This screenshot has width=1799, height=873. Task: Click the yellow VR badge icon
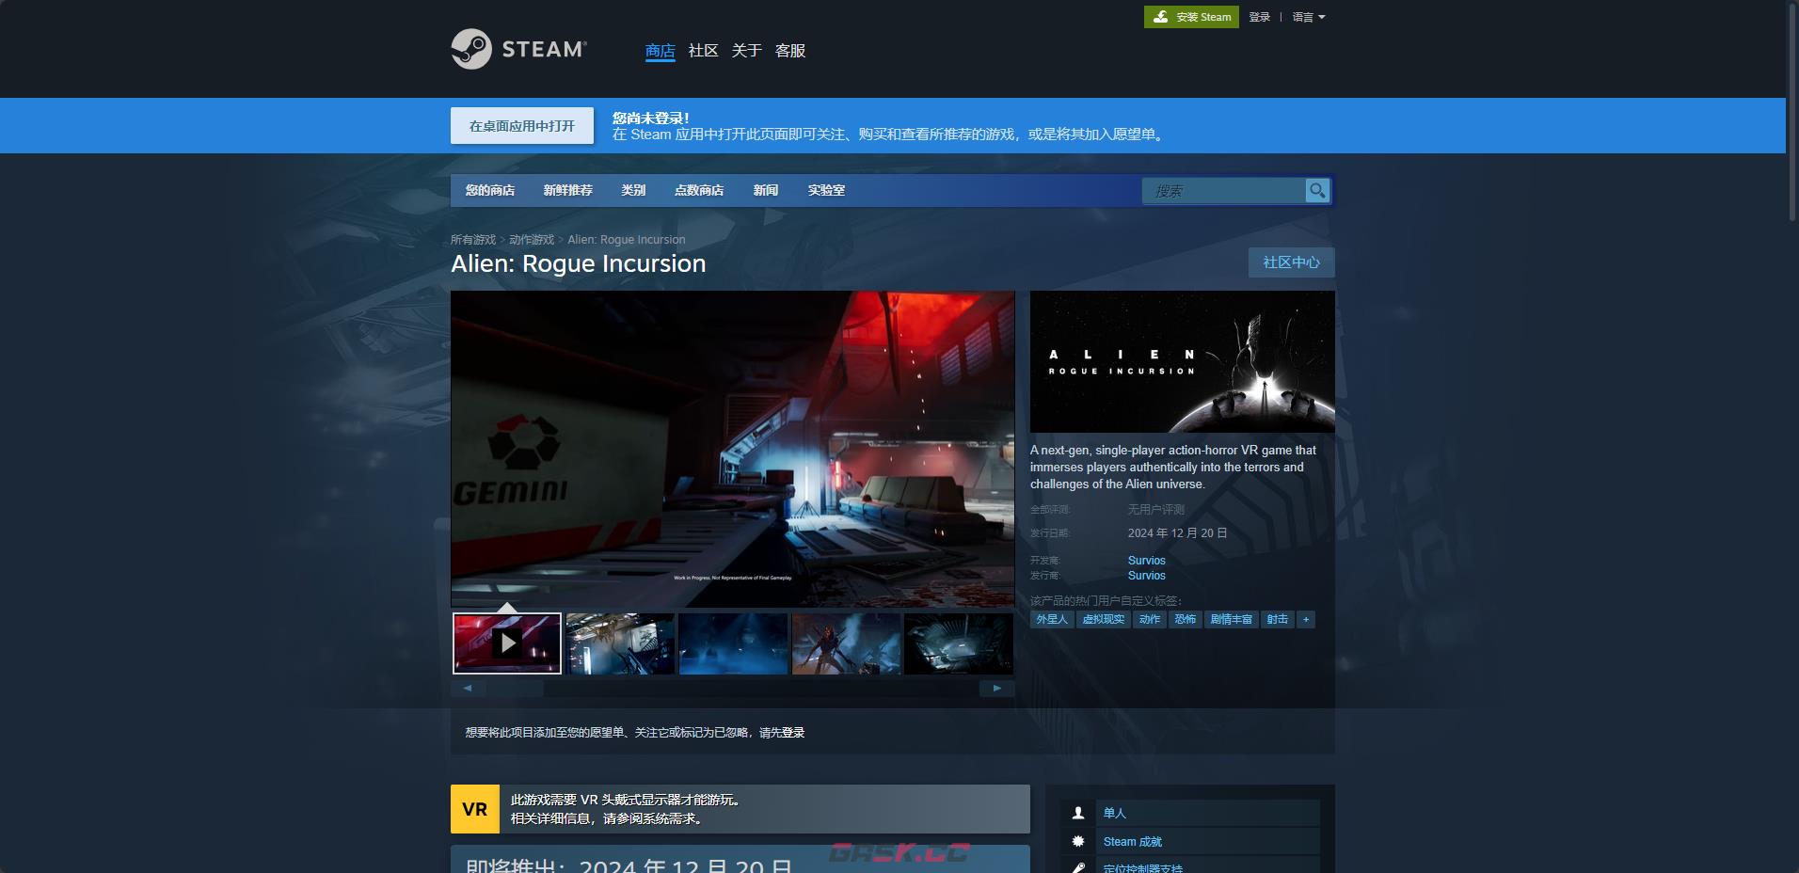point(474,809)
